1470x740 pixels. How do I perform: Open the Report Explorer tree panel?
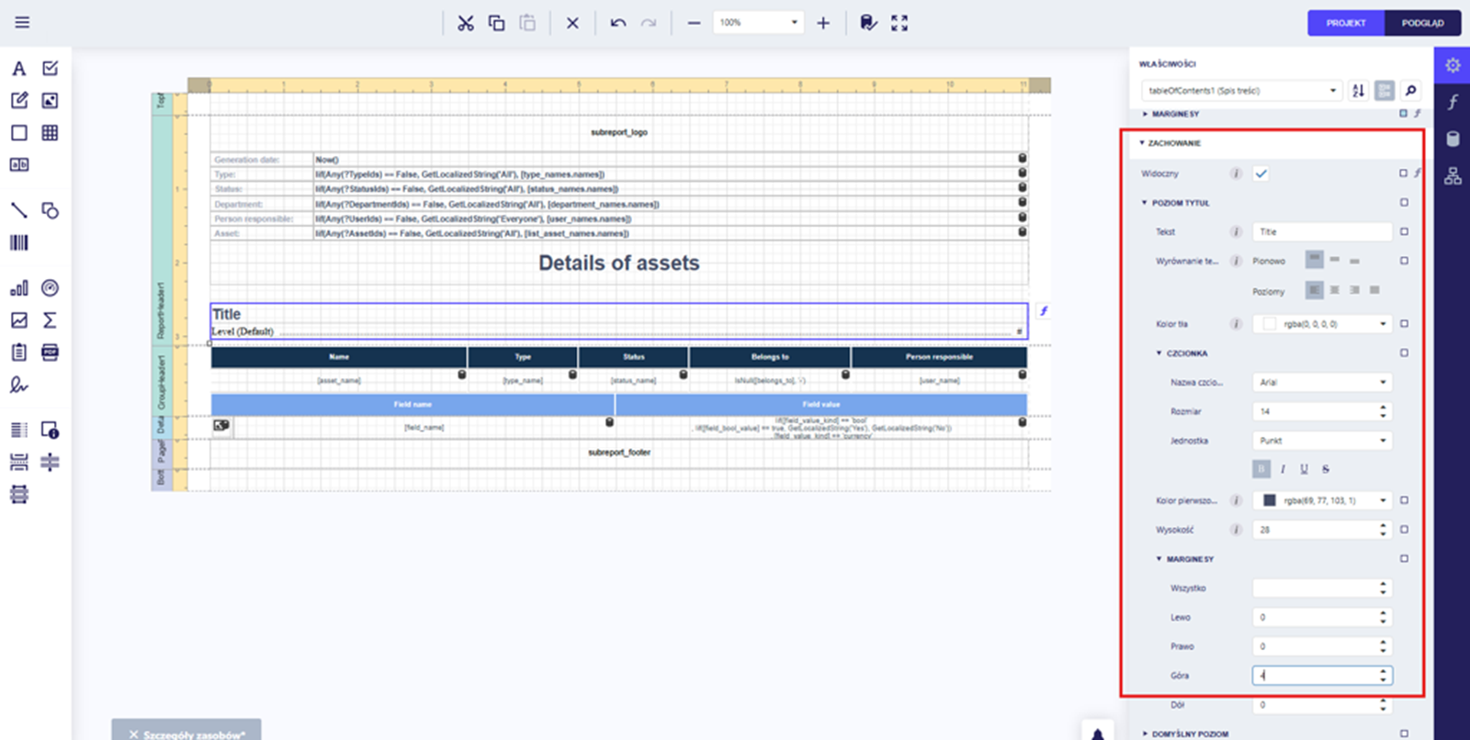(x=1453, y=175)
